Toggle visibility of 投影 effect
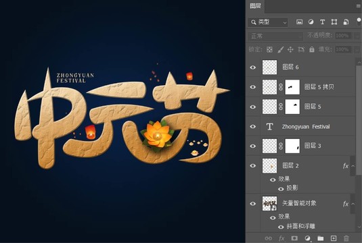Viewport: 362px width, 243px height. 281,189
